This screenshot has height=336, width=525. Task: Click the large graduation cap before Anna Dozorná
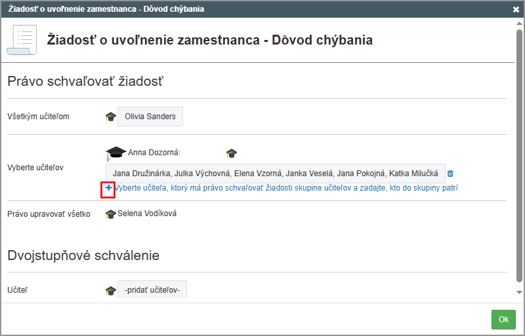pos(115,153)
